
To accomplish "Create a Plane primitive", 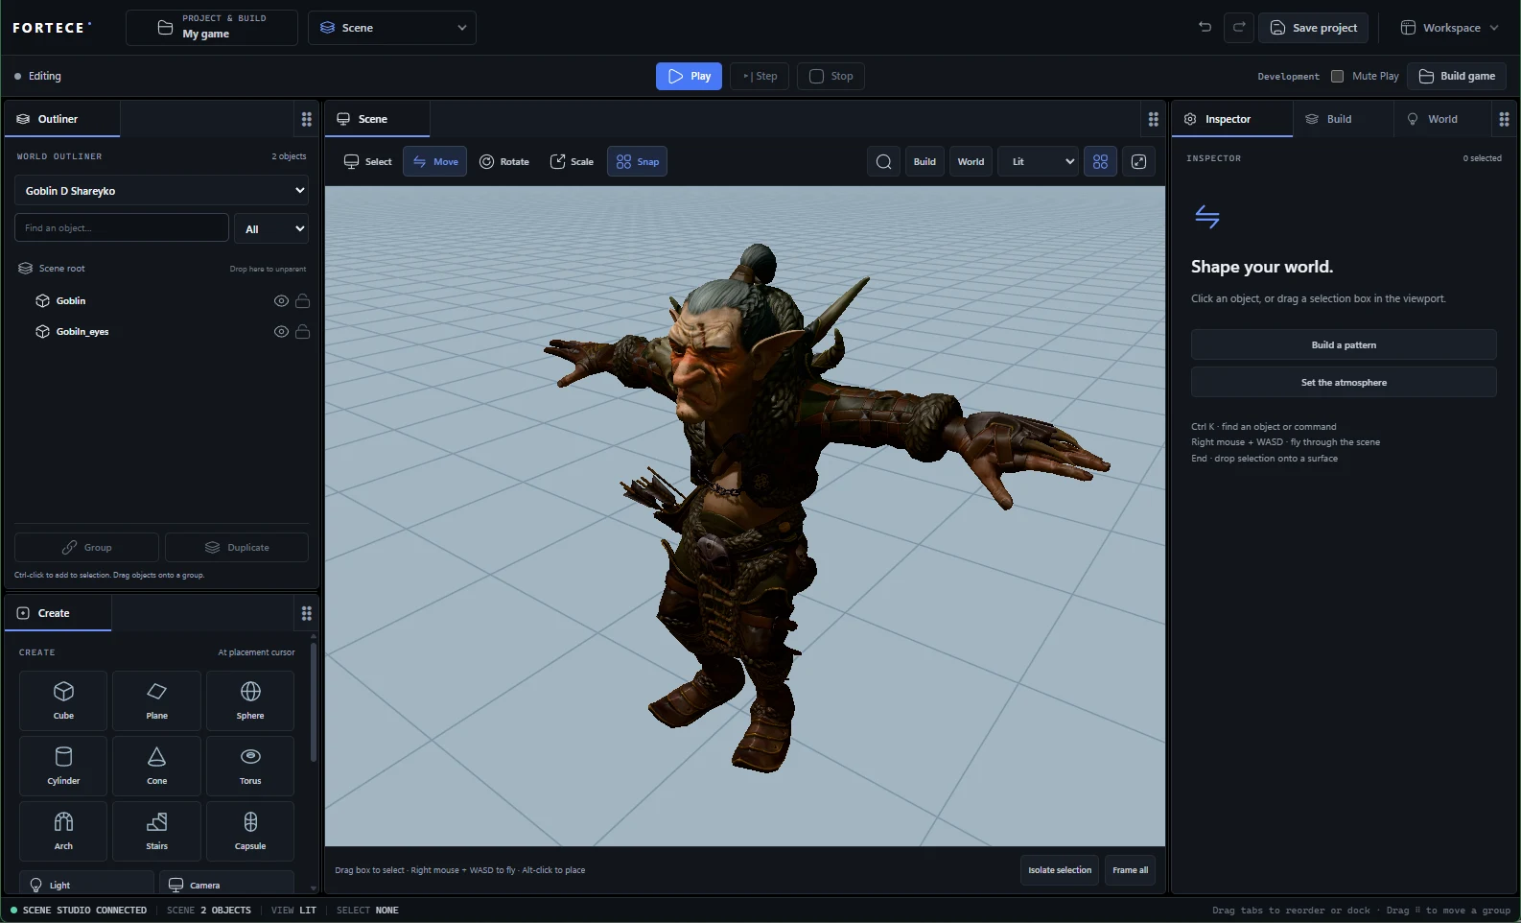I will pyautogui.click(x=156, y=700).
